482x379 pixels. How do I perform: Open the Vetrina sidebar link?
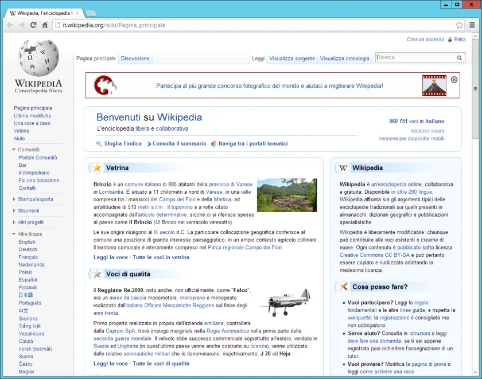pos(22,131)
